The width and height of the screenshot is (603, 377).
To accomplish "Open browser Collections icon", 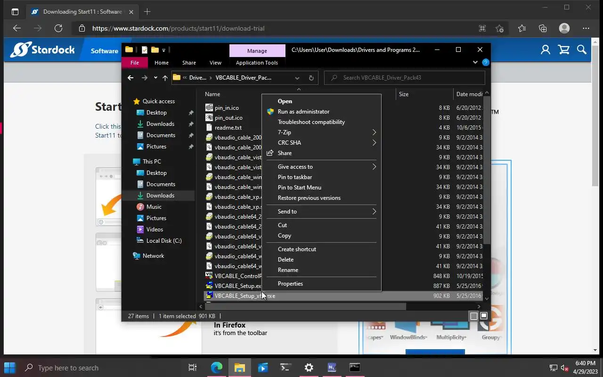I will [543, 28].
